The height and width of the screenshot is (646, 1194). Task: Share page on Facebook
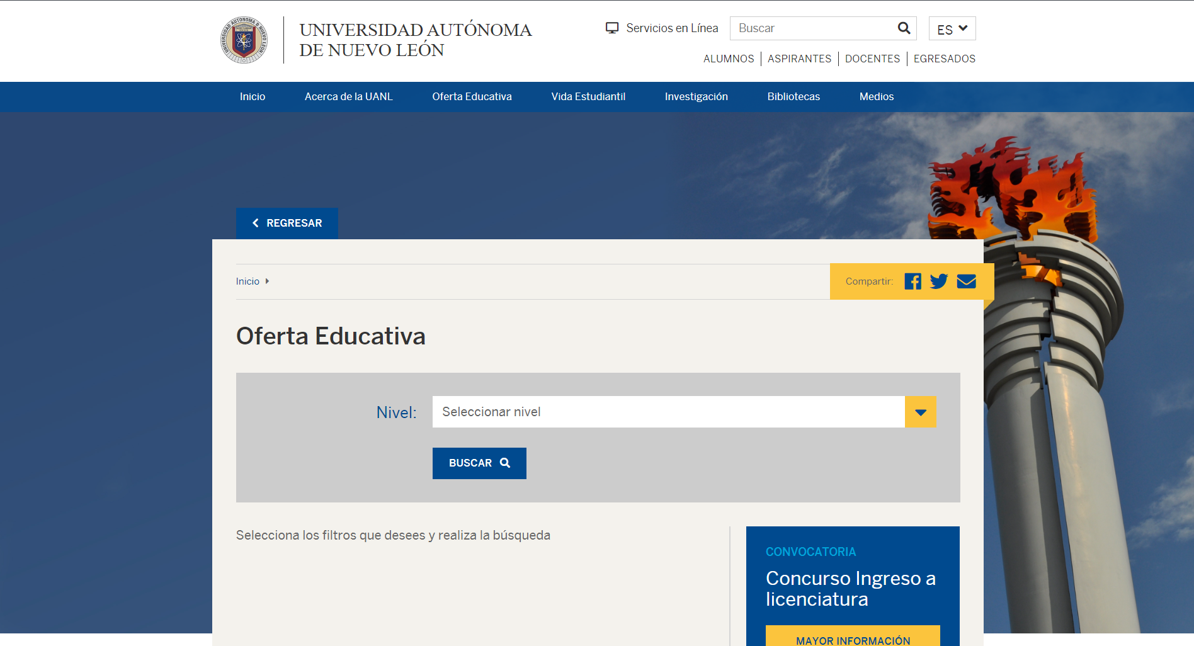coord(913,281)
